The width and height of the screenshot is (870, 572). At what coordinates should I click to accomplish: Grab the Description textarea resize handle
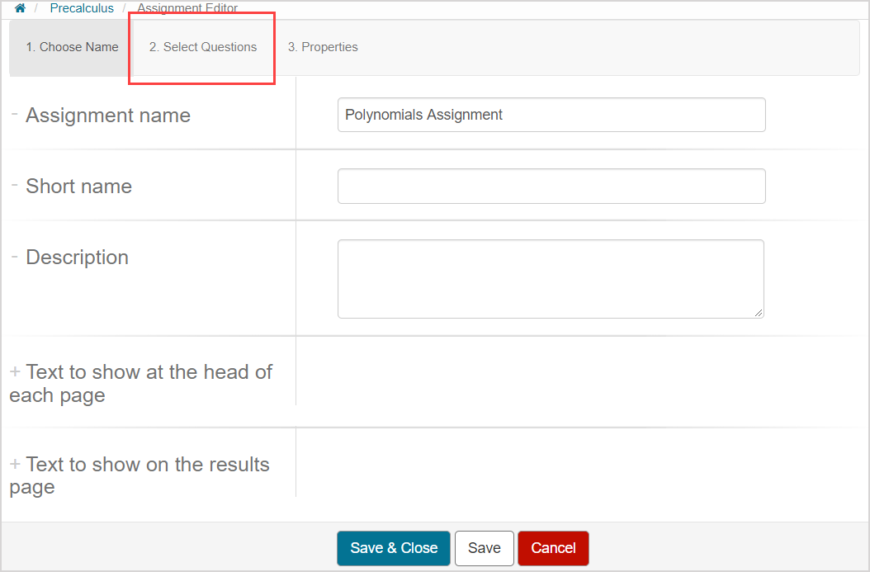(x=759, y=313)
